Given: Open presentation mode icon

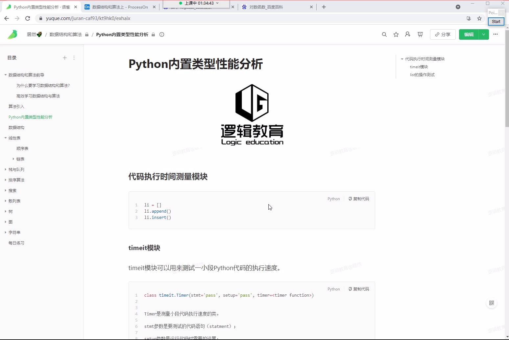Looking at the screenshot, I should coord(420,34).
